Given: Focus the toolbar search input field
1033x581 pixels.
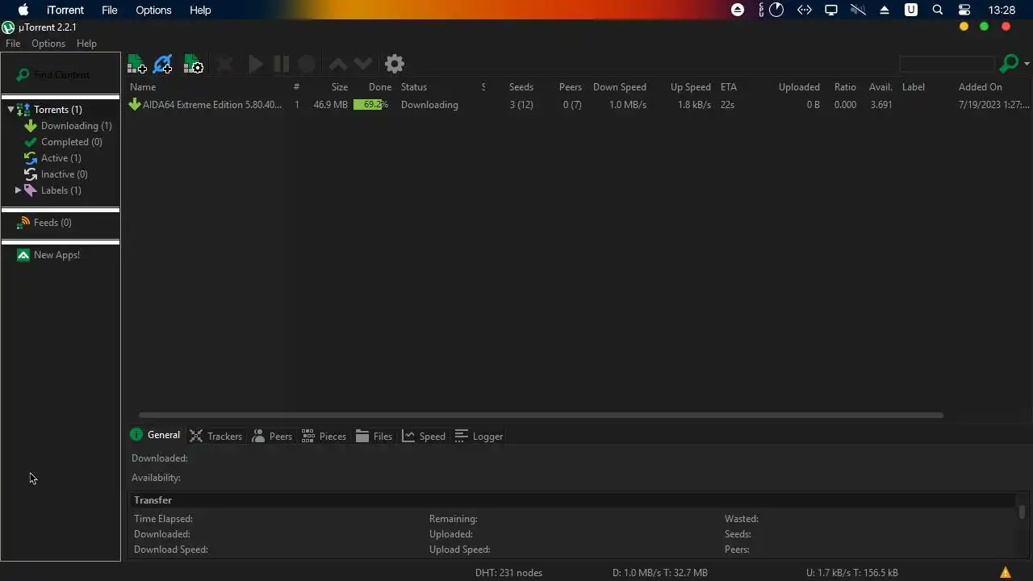Looking at the screenshot, I should tap(947, 64).
